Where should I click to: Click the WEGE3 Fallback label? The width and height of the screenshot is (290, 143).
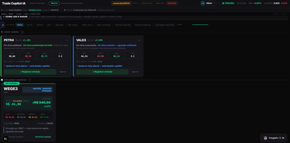coord(18,101)
